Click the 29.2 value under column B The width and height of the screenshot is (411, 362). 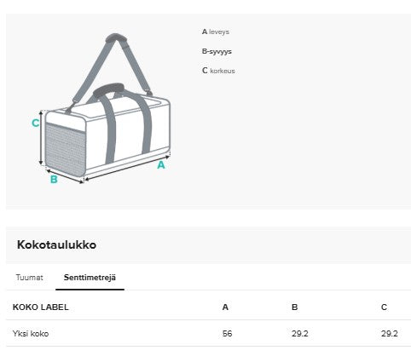point(300,333)
